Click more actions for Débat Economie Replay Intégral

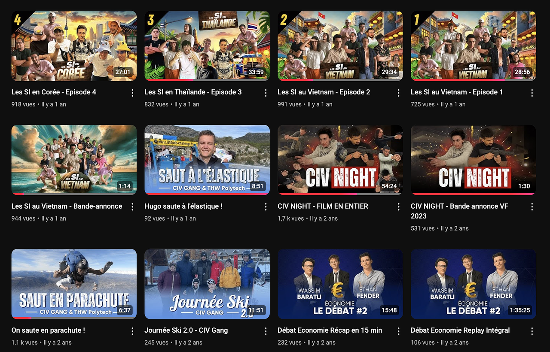532,331
